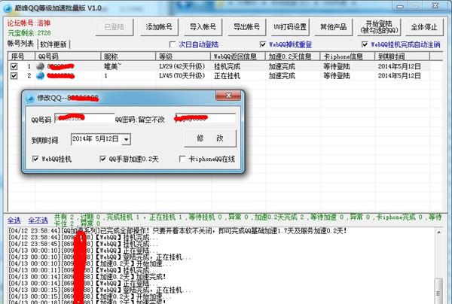Click the log scrollbar up arrow
Screen dimensions: 452x304
coord(438,232)
